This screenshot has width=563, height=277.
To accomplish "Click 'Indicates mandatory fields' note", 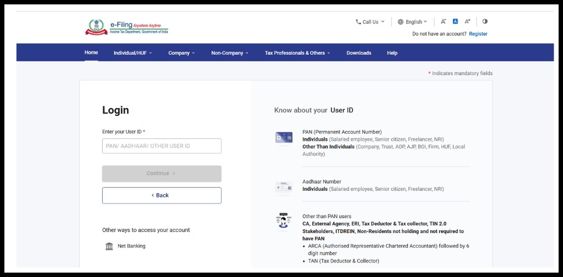I will (460, 74).
